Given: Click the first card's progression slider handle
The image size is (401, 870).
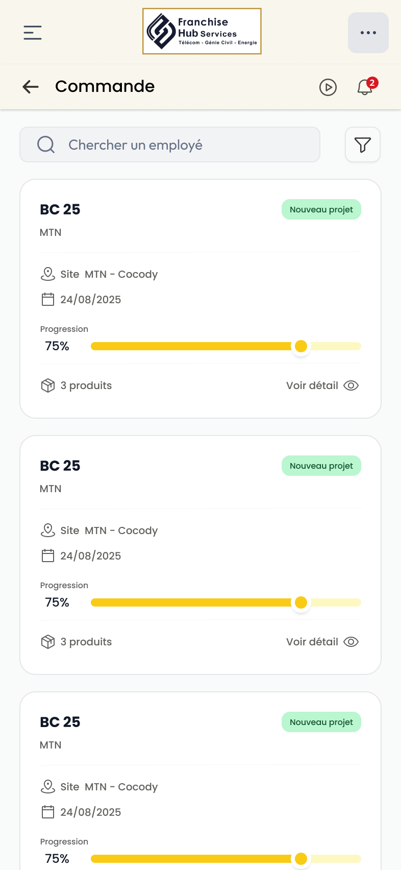Looking at the screenshot, I should (x=301, y=346).
